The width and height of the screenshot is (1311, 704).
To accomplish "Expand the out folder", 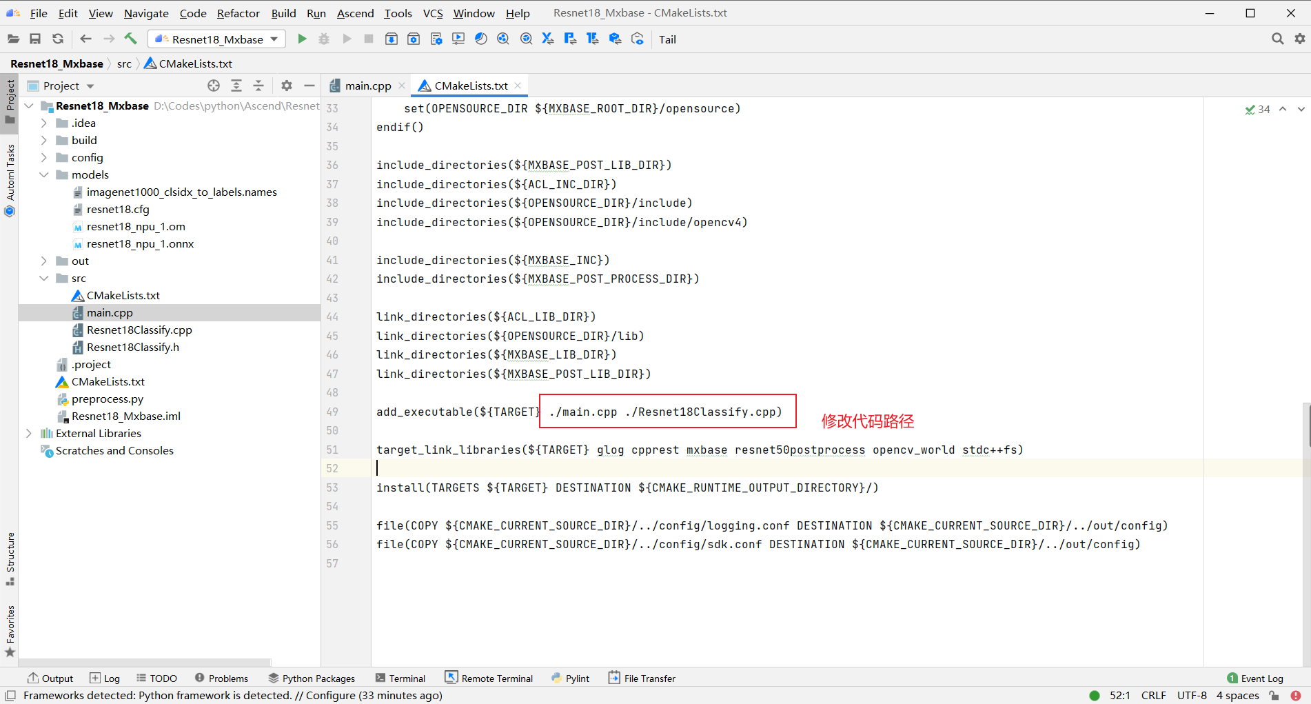I will [x=44, y=261].
